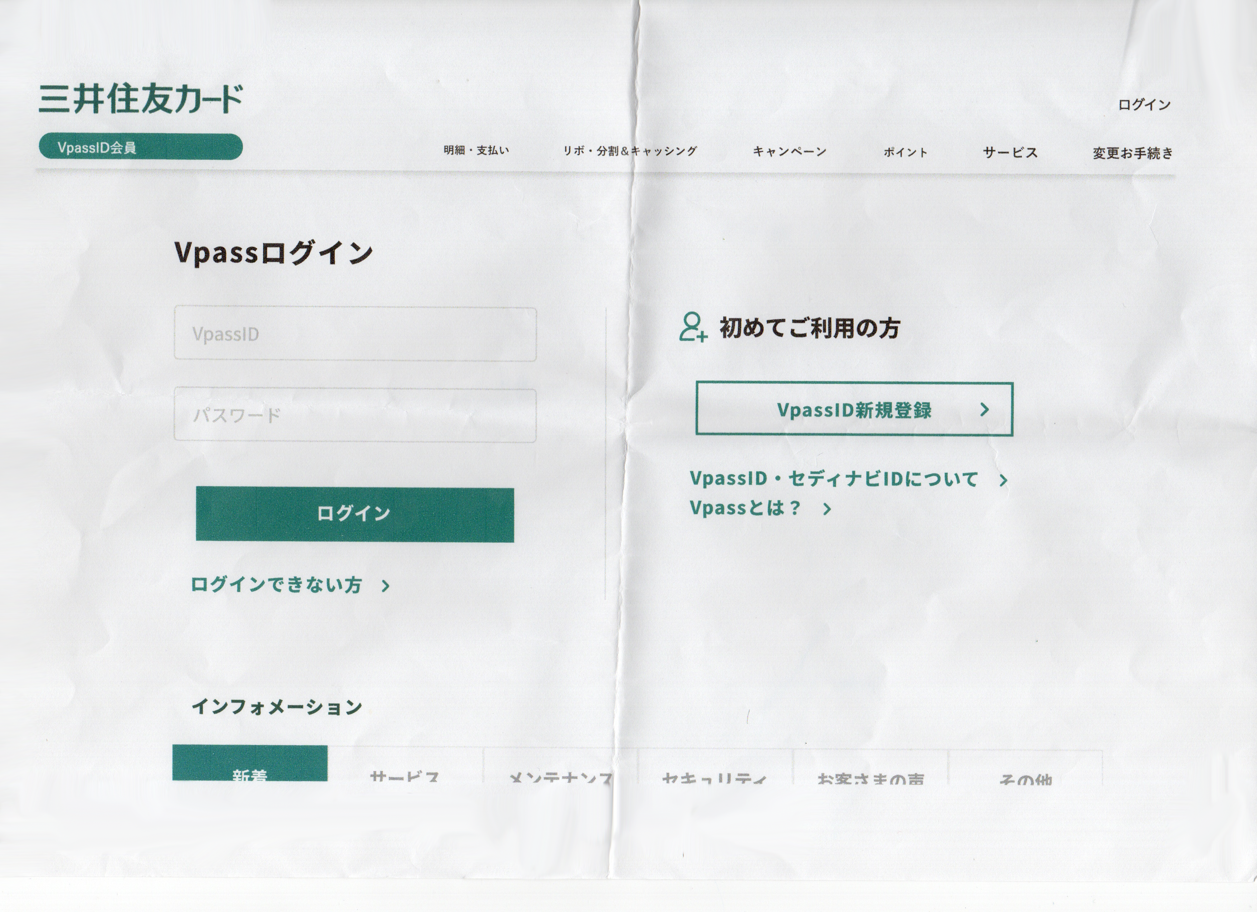1257x912 pixels.
Task: Click the chevron after VpassID・セディナビIDについて
Action: coord(1003,480)
